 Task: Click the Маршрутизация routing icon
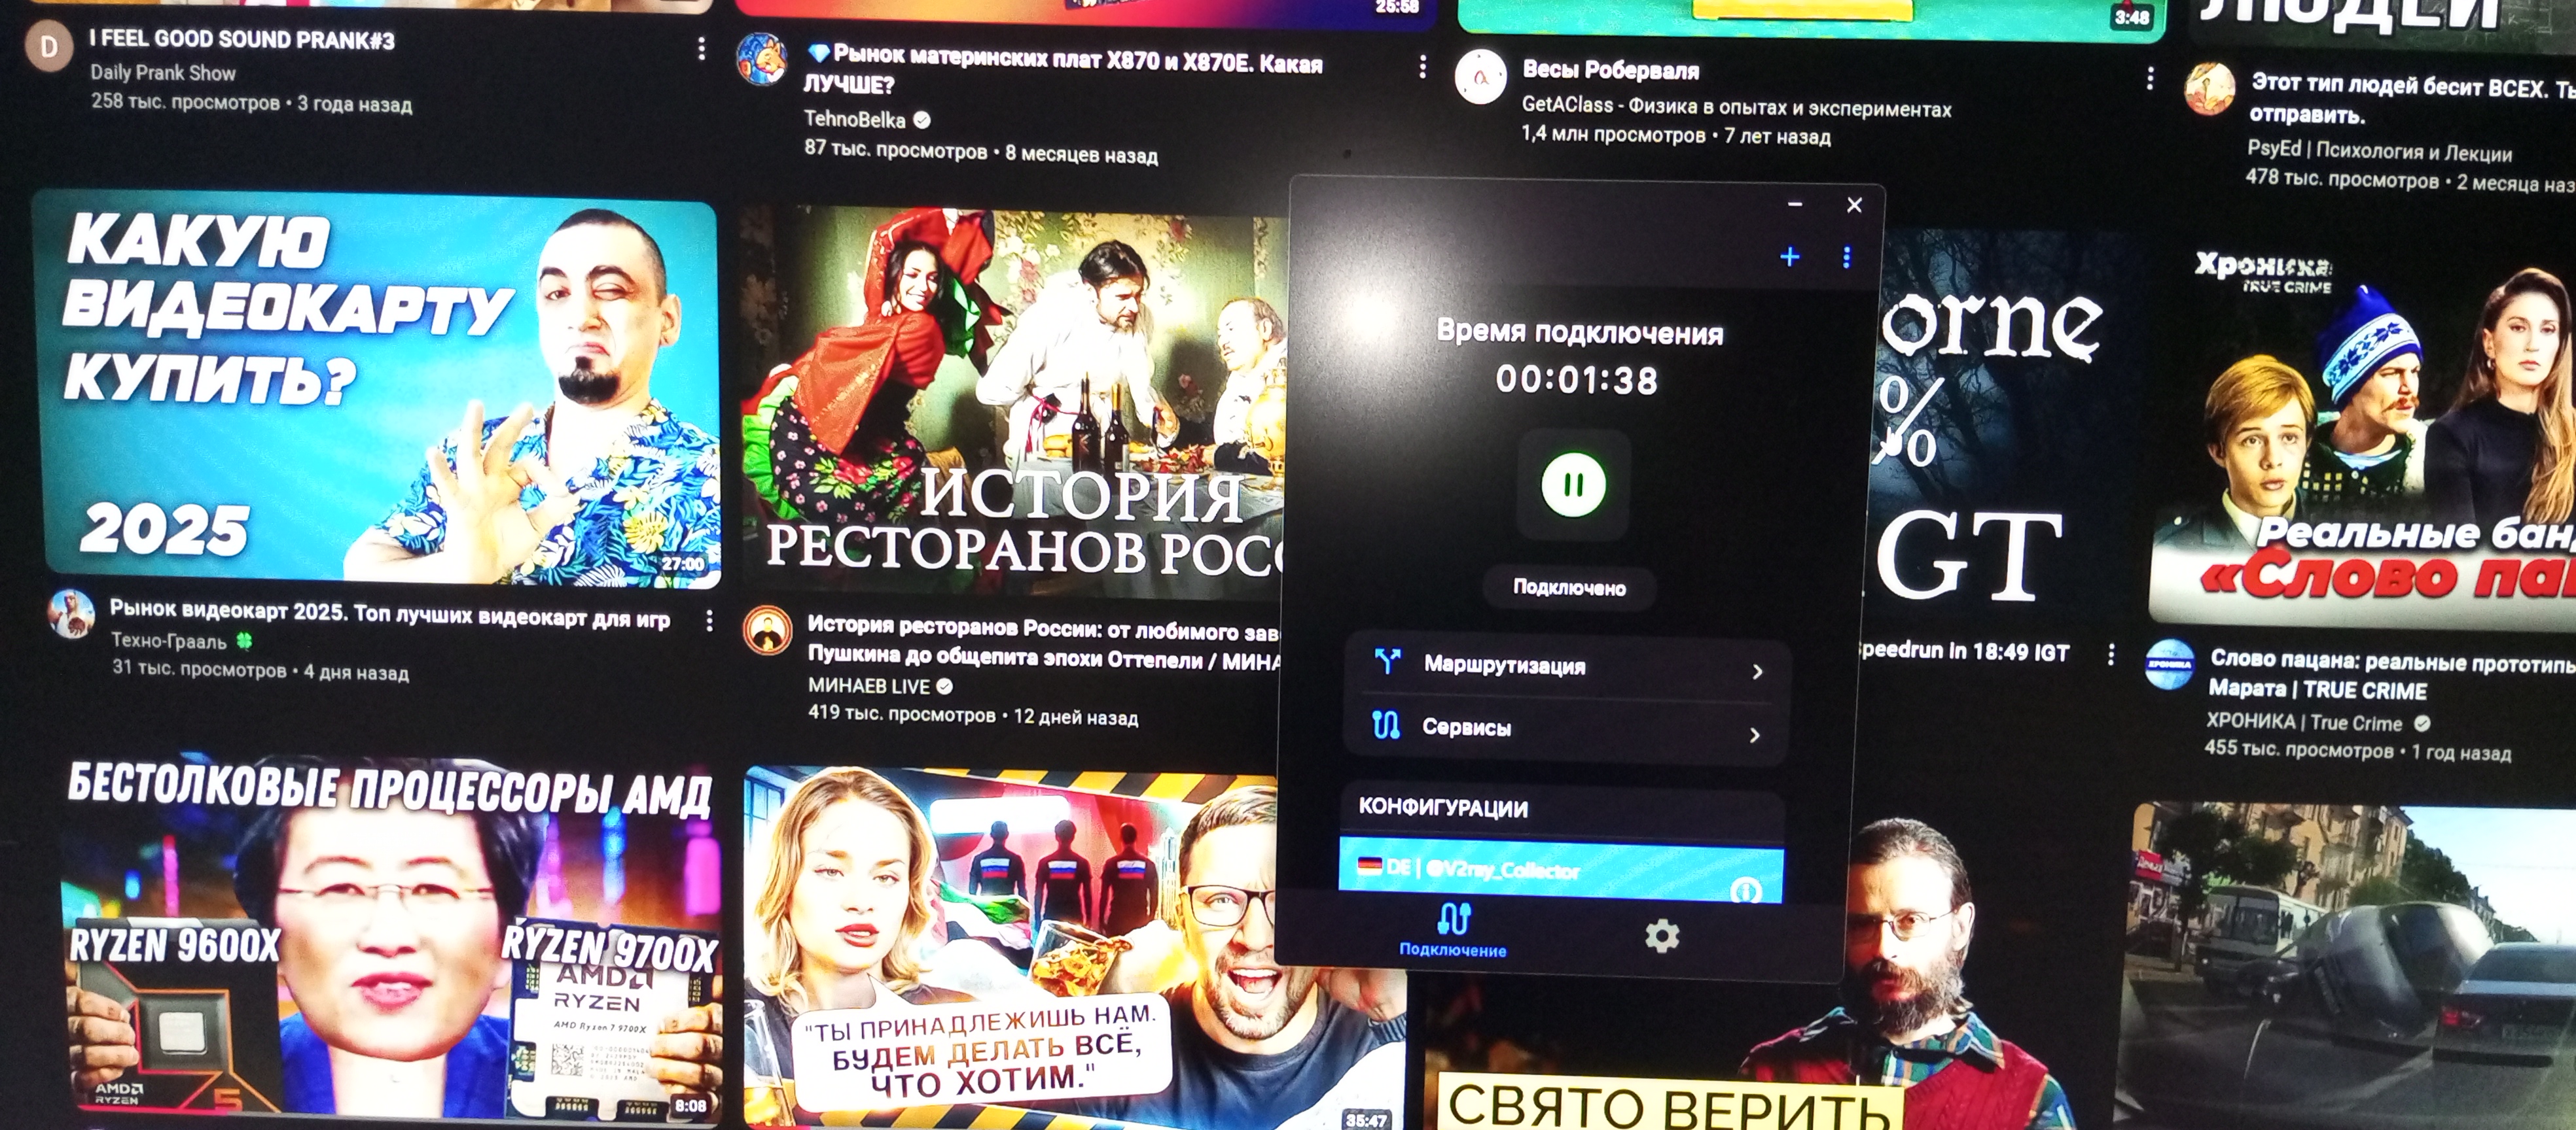(x=1387, y=660)
